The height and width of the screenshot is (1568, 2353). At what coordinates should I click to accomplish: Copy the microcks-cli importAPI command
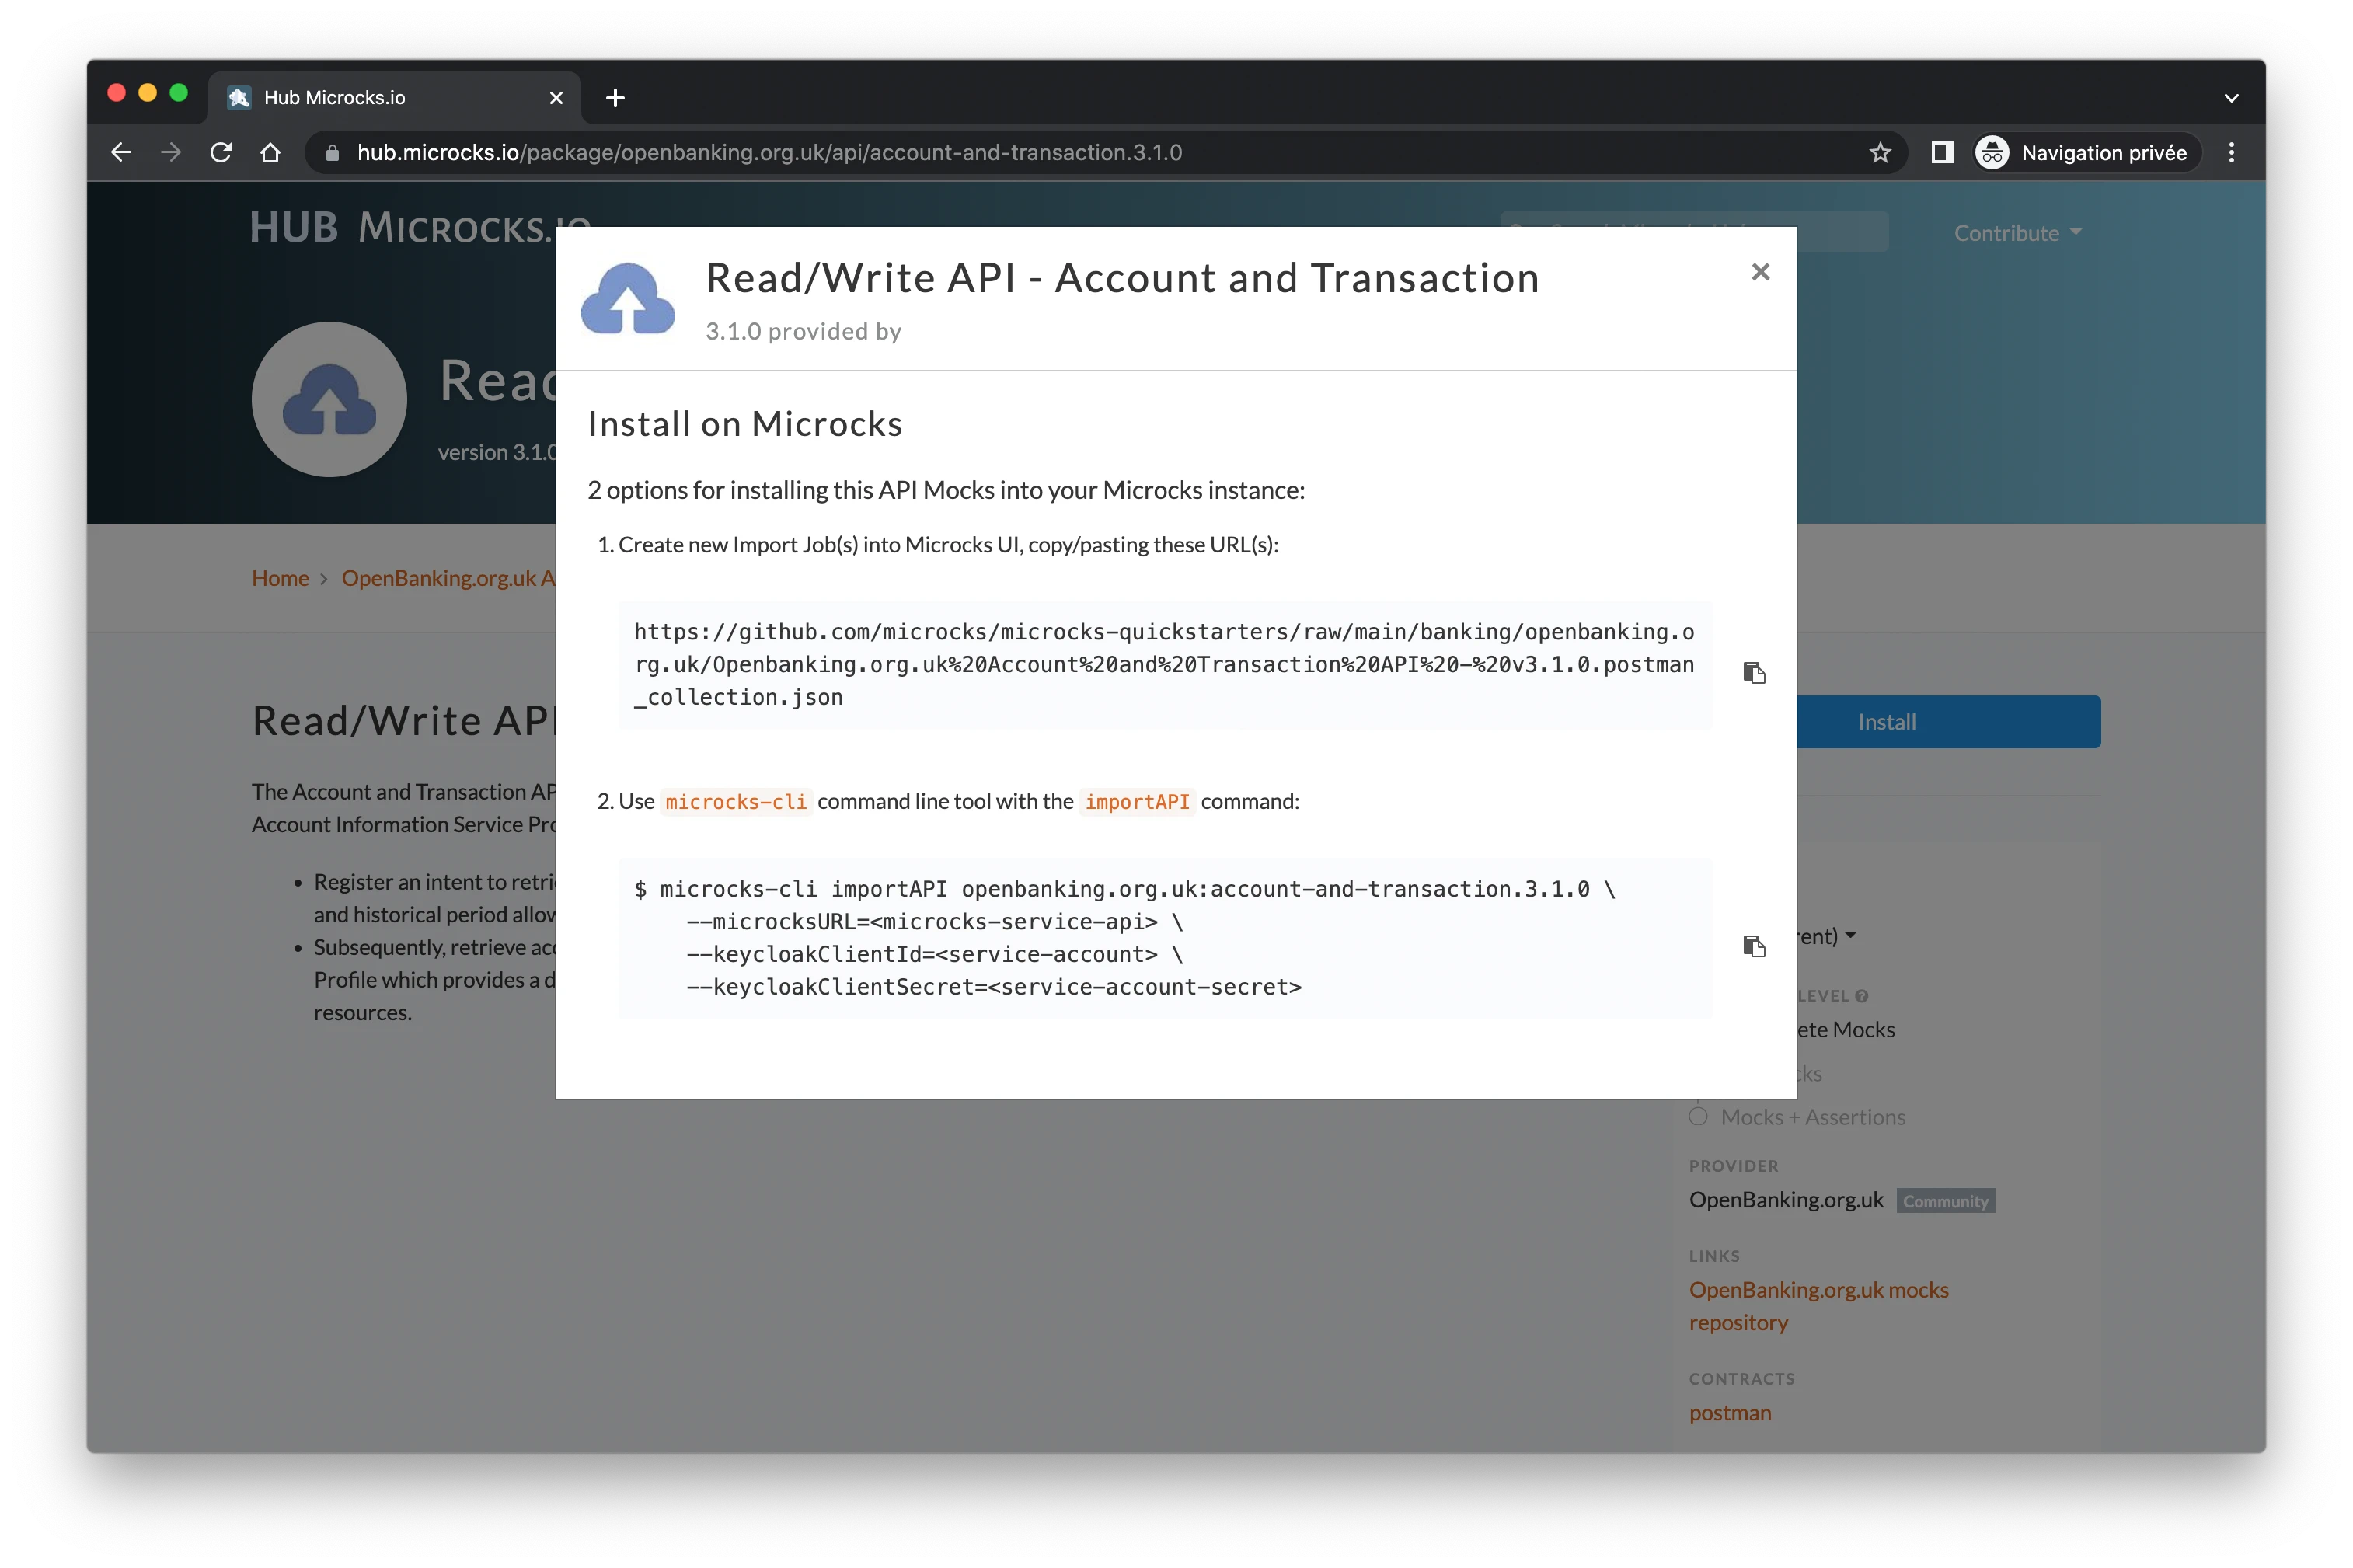tap(1754, 946)
